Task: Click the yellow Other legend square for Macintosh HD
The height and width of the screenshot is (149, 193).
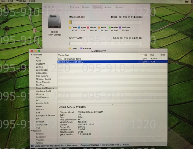Action: click(x=70, y=27)
